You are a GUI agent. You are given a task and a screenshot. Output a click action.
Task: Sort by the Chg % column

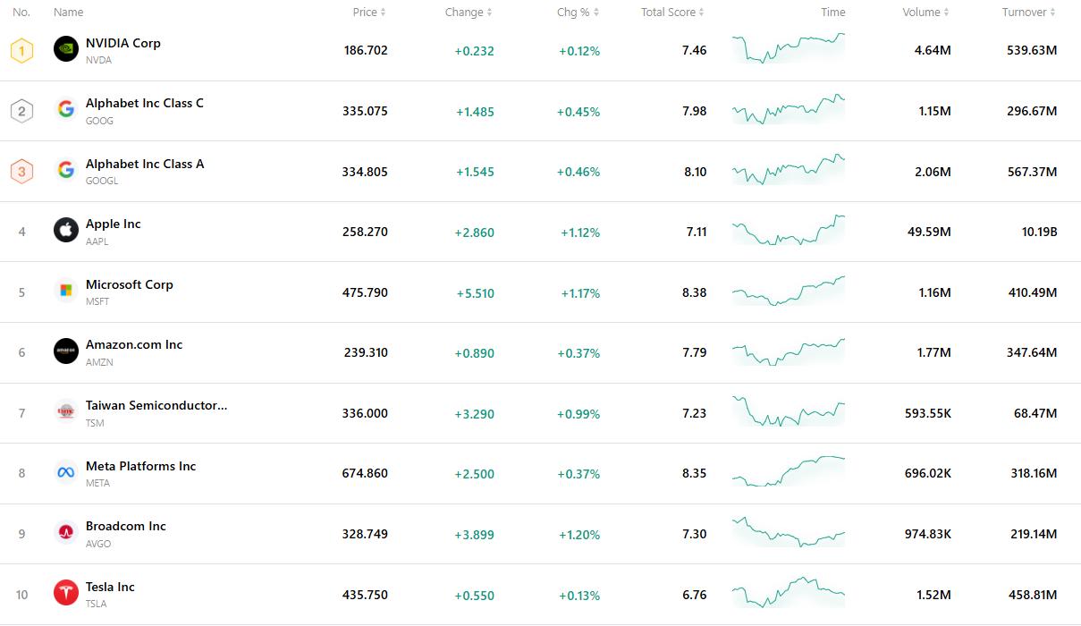click(x=578, y=13)
